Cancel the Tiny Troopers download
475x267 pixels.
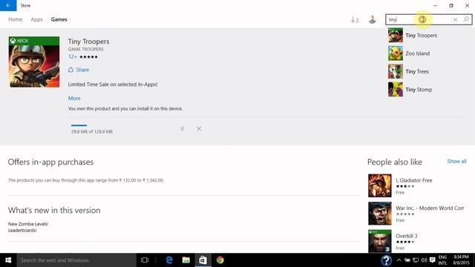(199, 128)
